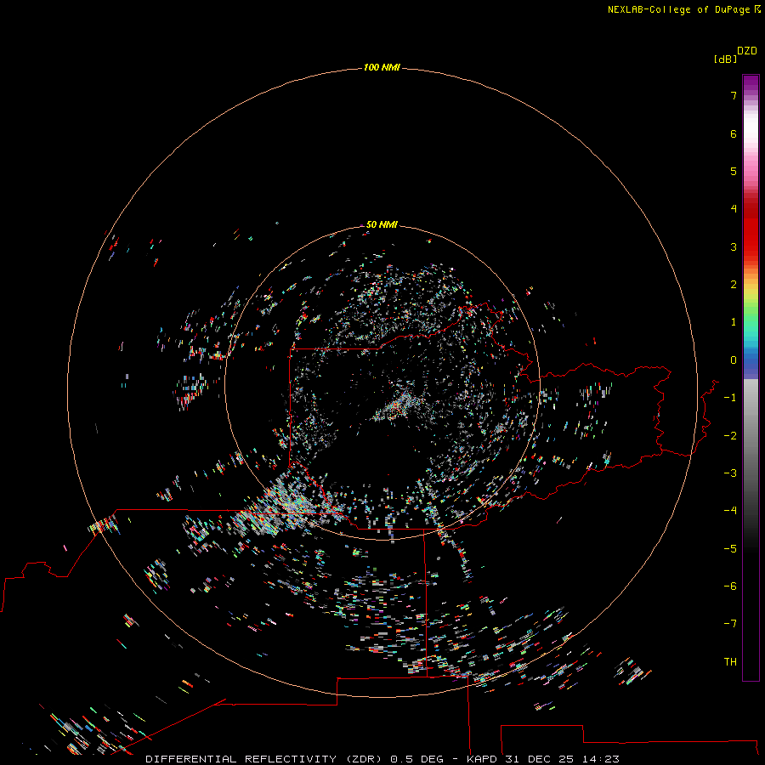
Task: Click the 31 DEC 25 date text
Action: [541, 759]
